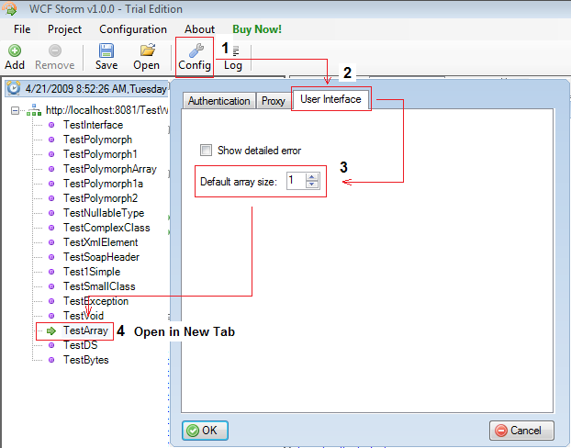Select the TestPolymorph1a method
571x448 pixels.
[x=103, y=184]
